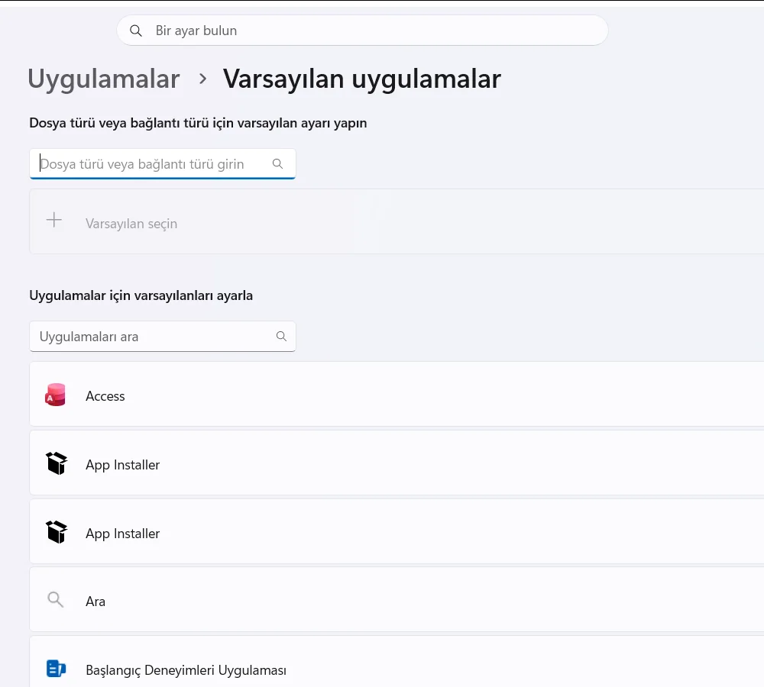Click the Varsayılan seçin button
The image size is (764, 687).
pos(397,221)
